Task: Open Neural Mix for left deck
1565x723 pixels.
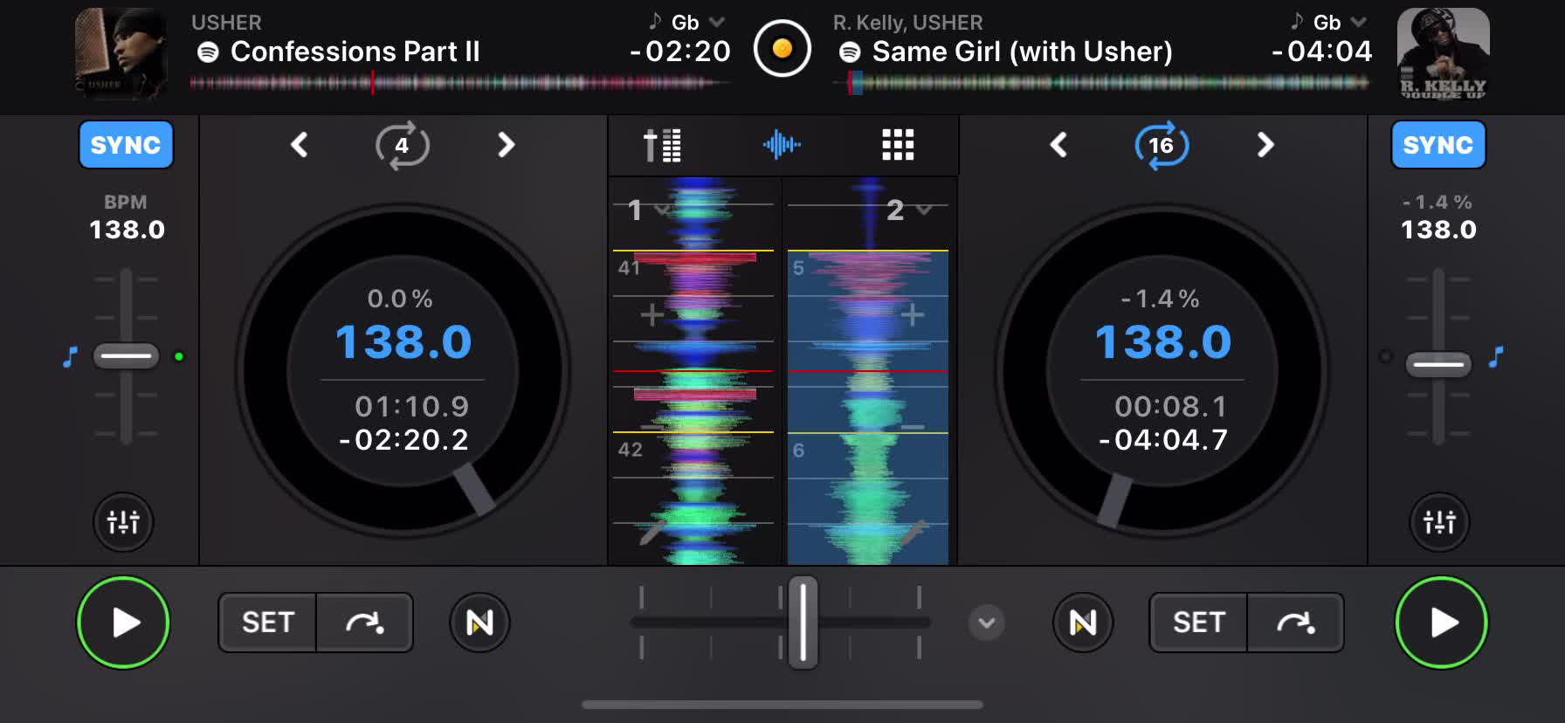Action: [x=479, y=623]
